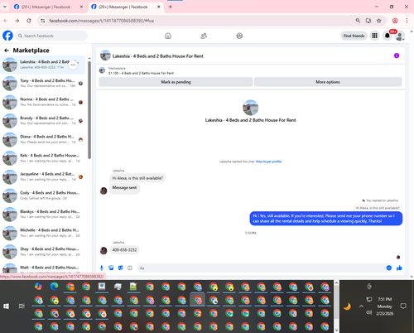Open the account profile menu

(400, 36)
